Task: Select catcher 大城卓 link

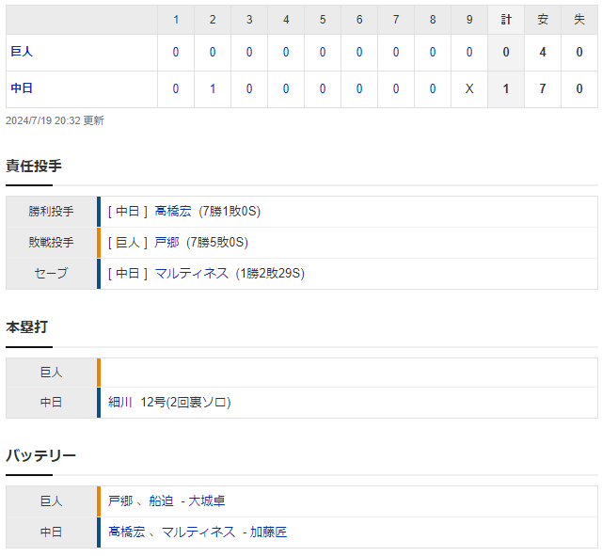Action: [x=207, y=501]
